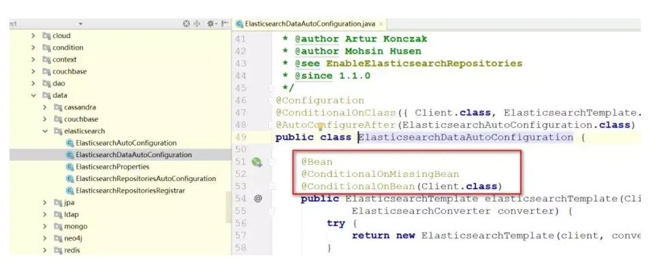Click the @Bean annotation on line 51
The width and height of the screenshot is (657, 279).
point(317,162)
